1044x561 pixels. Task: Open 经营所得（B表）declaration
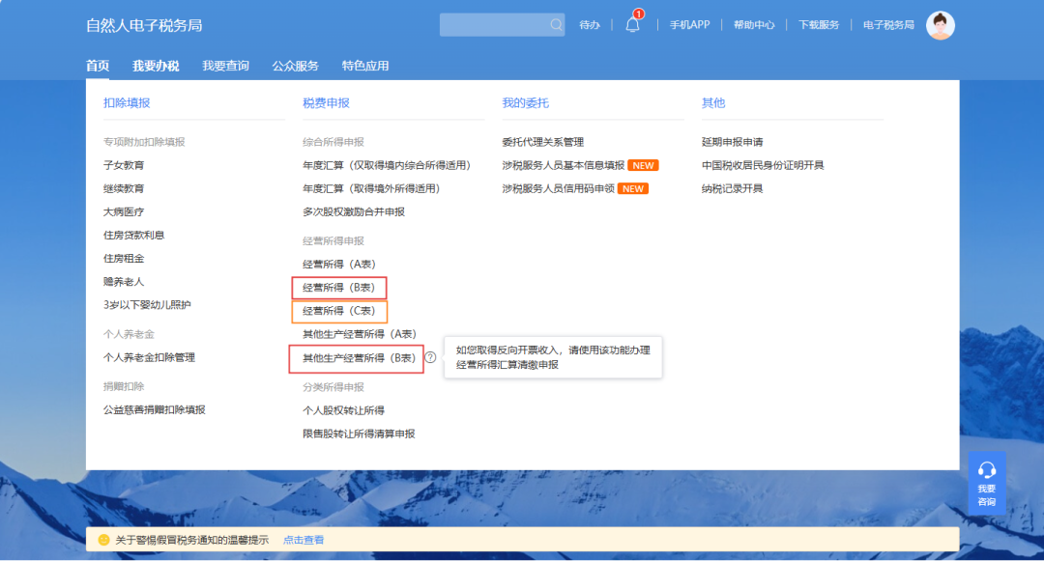pyautogui.click(x=337, y=287)
